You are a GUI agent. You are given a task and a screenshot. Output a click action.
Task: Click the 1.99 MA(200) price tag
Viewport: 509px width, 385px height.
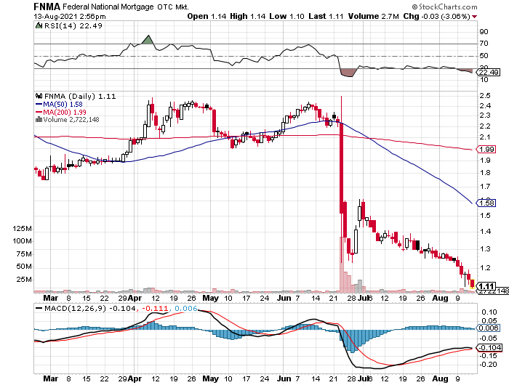486,149
